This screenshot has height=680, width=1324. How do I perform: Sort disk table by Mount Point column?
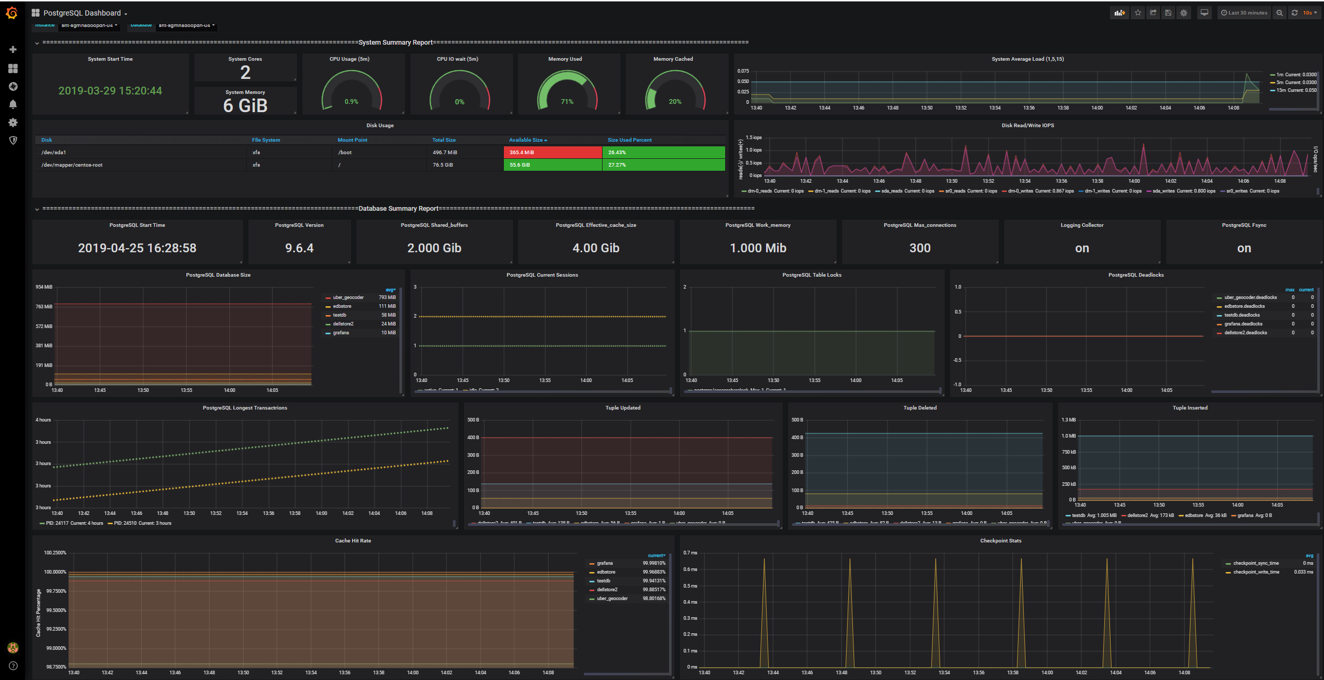click(x=352, y=140)
